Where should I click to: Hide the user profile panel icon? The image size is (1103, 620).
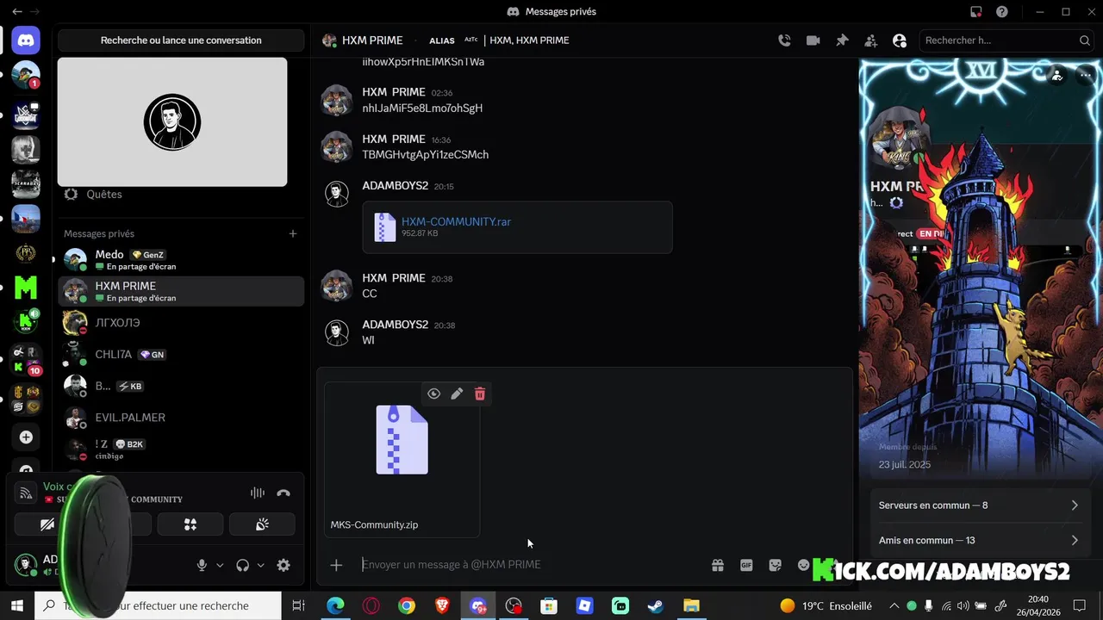pyautogui.click(x=900, y=40)
